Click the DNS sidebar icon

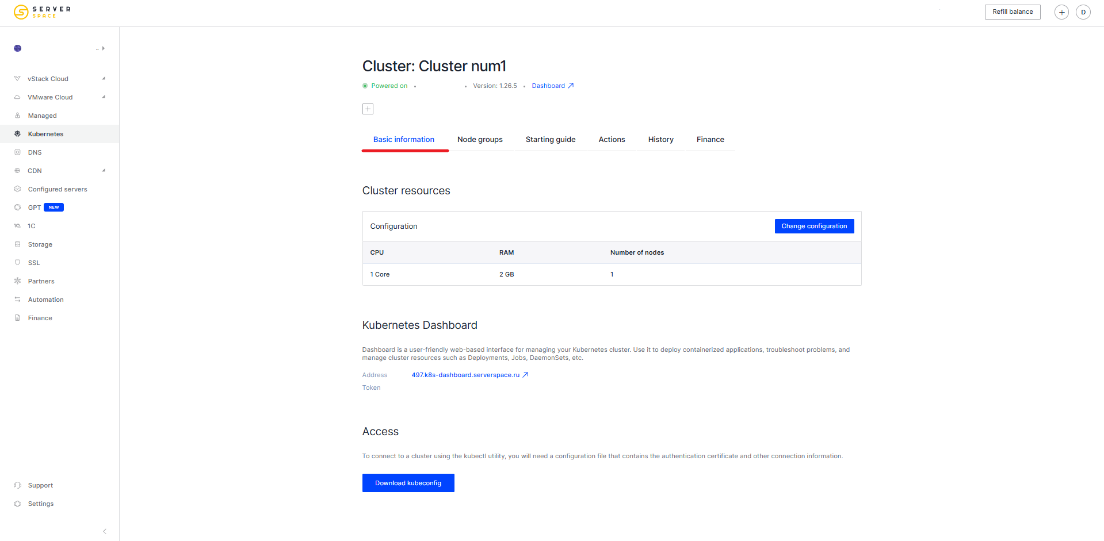pos(17,152)
